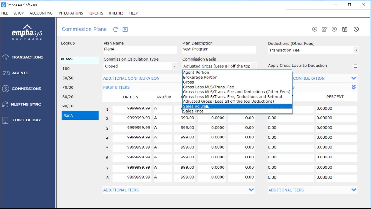The width and height of the screenshot is (371, 209).
Task: Collapse the Additional Configuration chevron on the right
Action: [x=354, y=78]
